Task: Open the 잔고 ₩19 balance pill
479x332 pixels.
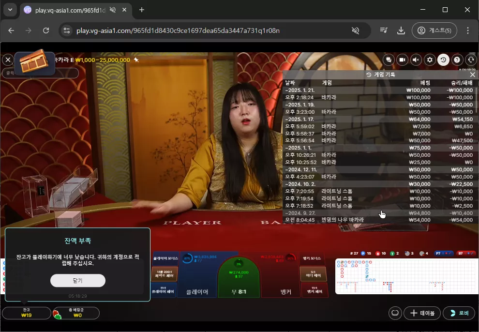Action: tap(26, 313)
